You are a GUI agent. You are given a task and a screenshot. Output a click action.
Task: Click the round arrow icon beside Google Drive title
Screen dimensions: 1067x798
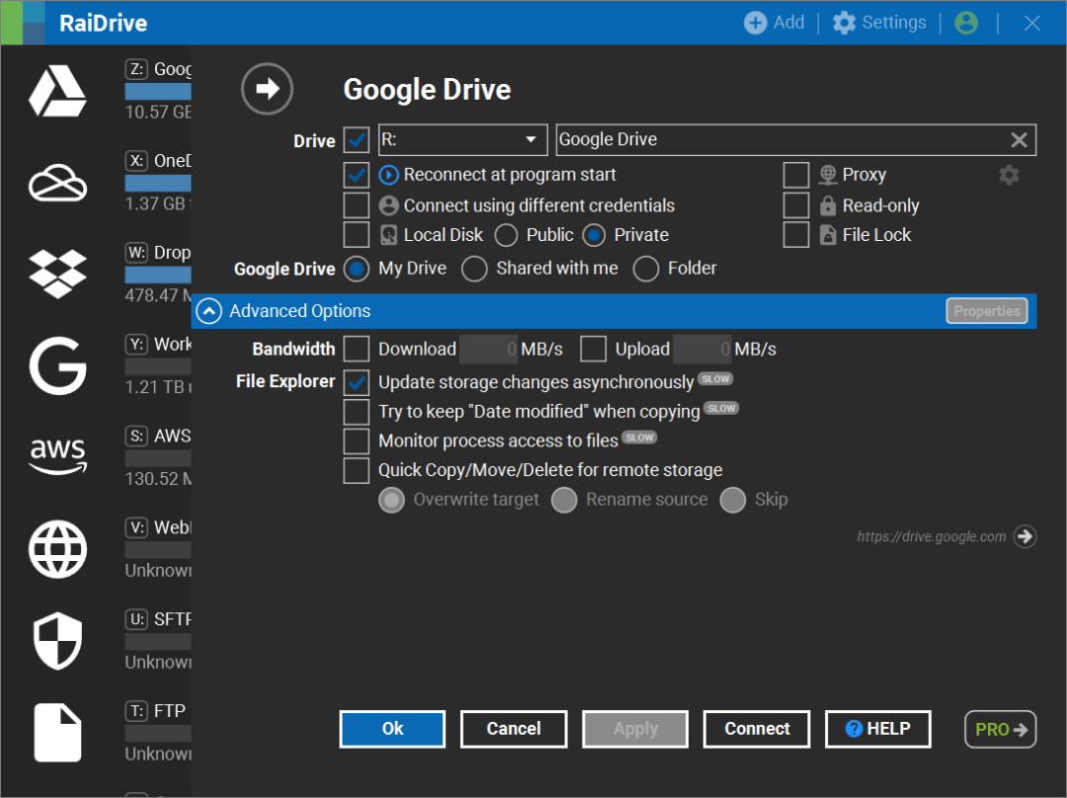(x=267, y=89)
